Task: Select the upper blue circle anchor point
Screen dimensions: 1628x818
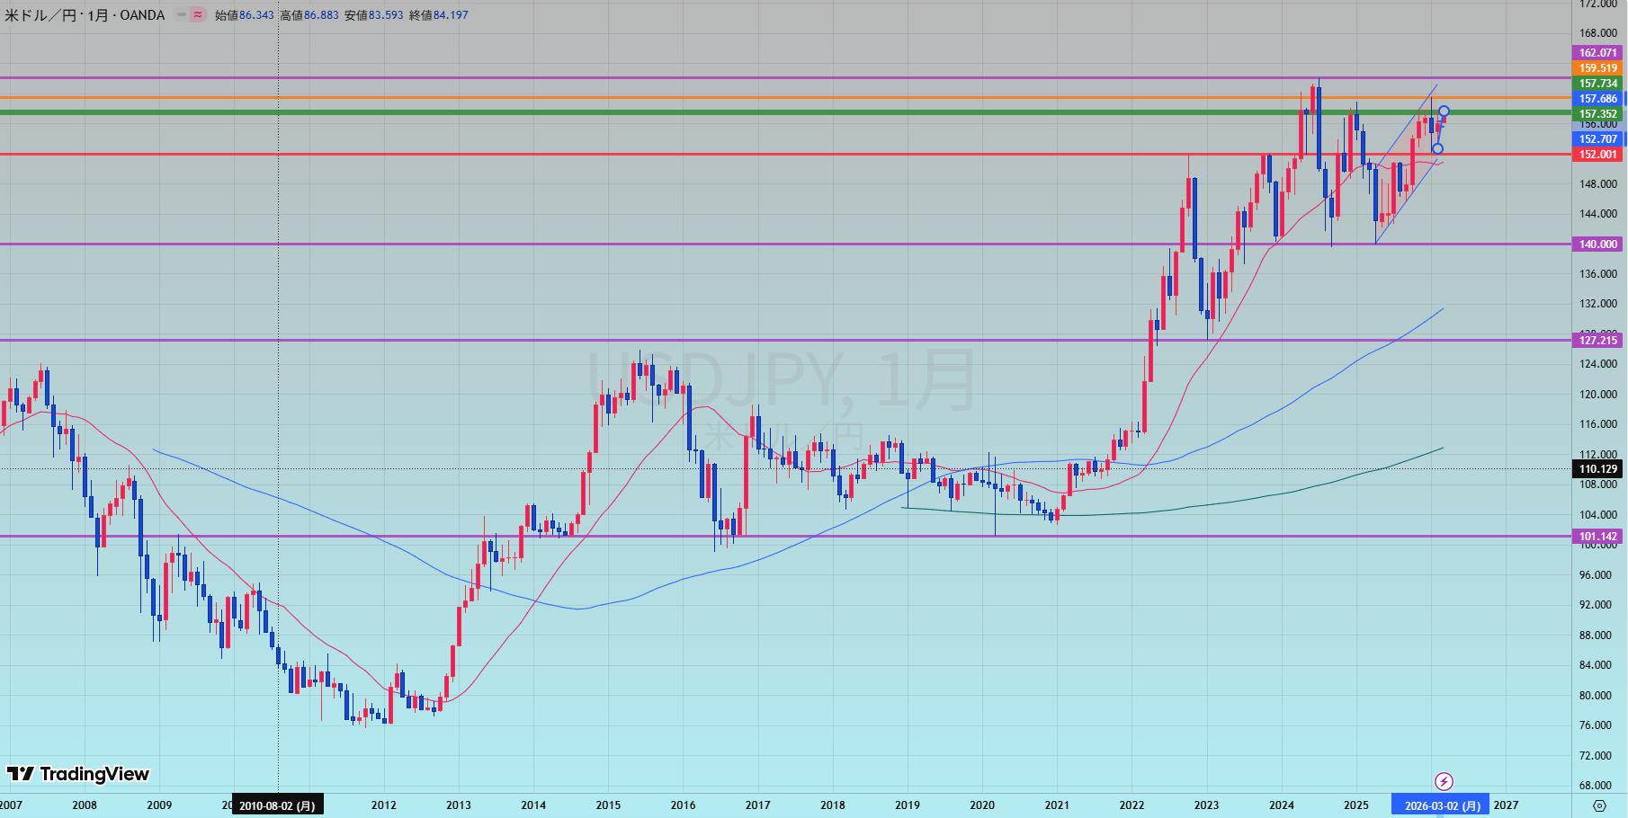Action: pyautogui.click(x=1444, y=111)
